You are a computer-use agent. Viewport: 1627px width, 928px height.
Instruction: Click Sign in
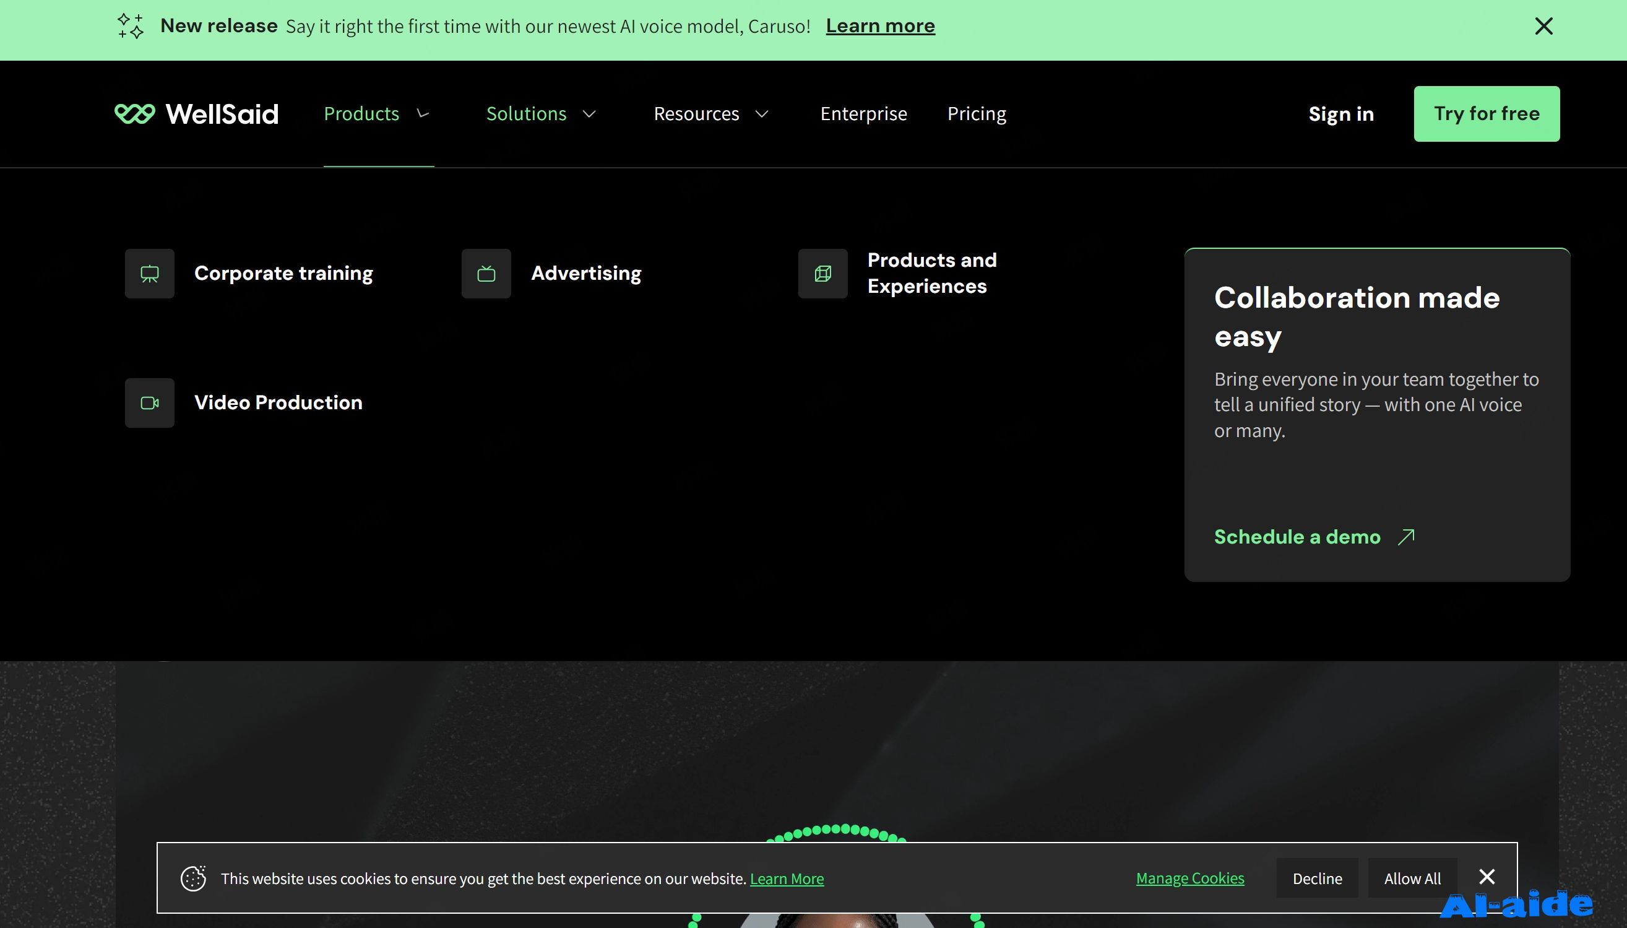tap(1341, 114)
